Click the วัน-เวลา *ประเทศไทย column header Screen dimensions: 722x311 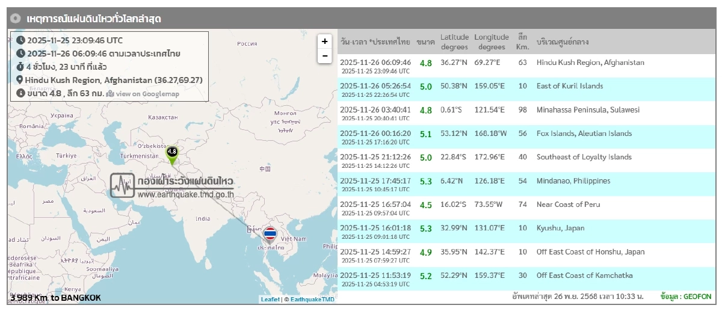click(375, 42)
